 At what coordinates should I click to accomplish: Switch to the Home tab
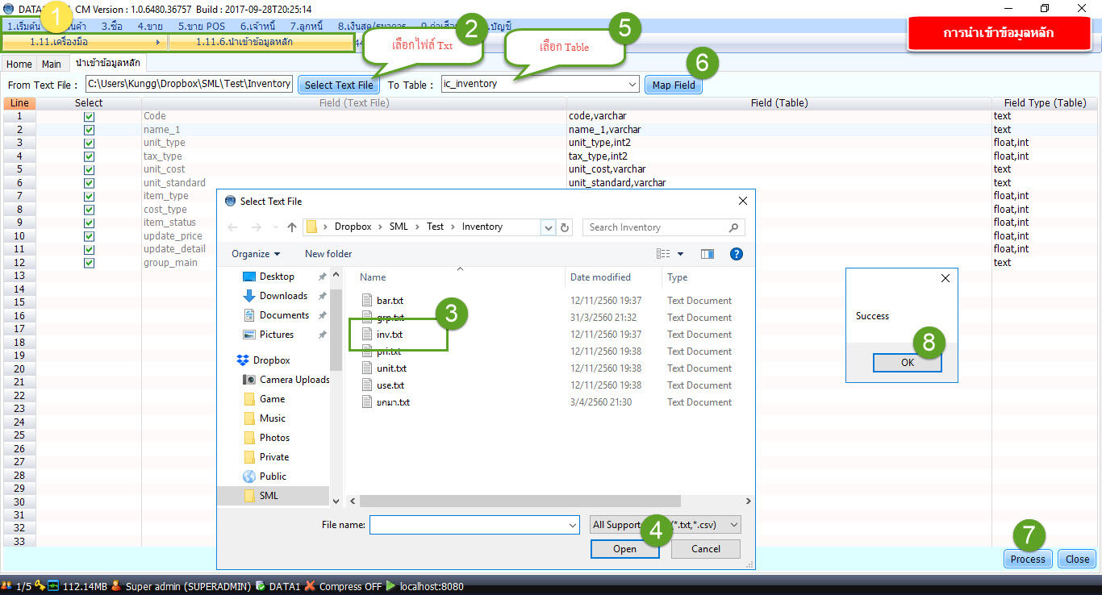click(19, 64)
